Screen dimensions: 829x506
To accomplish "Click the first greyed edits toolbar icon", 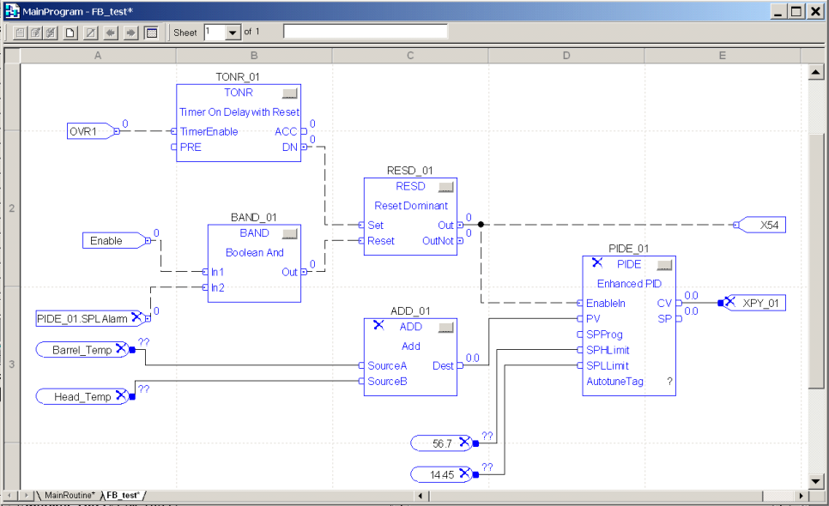I will click(x=20, y=33).
